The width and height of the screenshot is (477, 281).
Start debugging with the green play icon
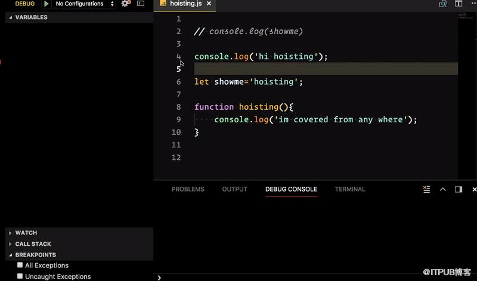pos(47,4)
